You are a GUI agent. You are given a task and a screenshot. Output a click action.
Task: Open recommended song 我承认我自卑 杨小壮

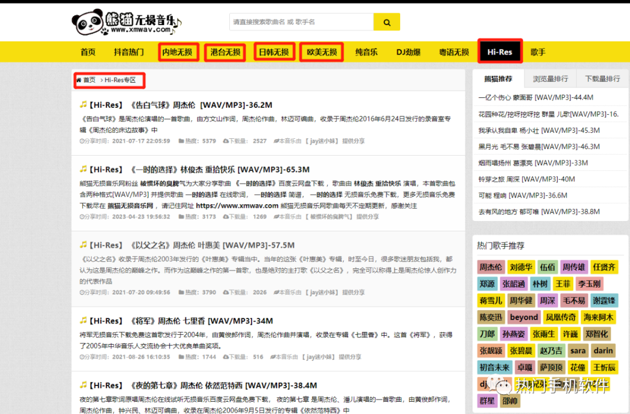539,131
